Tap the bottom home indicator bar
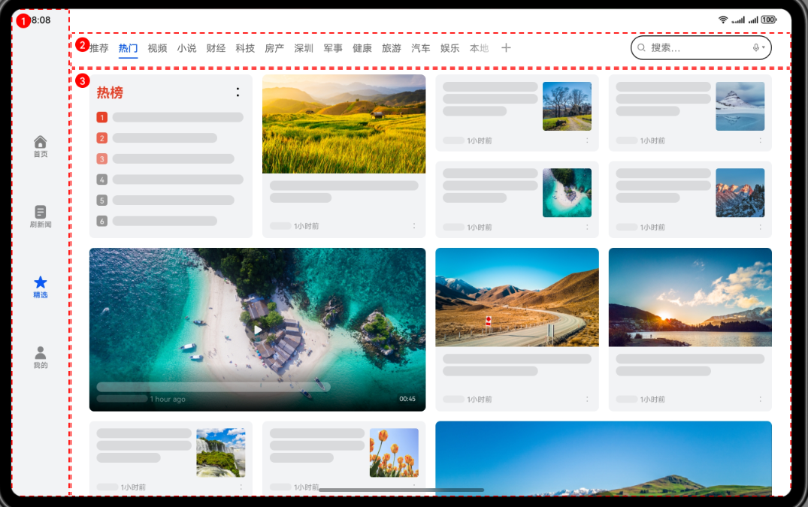808x507 pixels. coord(401,490)
